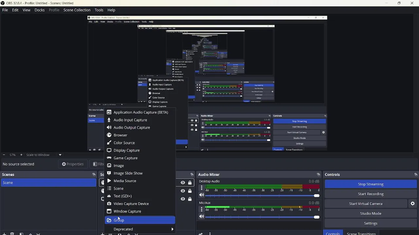Open Settings from the Controls dock
Image resolution: width=419 pixels, height=235 pixels.
pos(371,223)
